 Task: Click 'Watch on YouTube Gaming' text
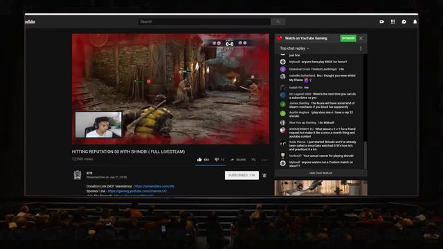coord(306,38)
